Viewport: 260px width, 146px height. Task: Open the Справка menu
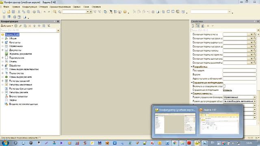tap(96, 7)
